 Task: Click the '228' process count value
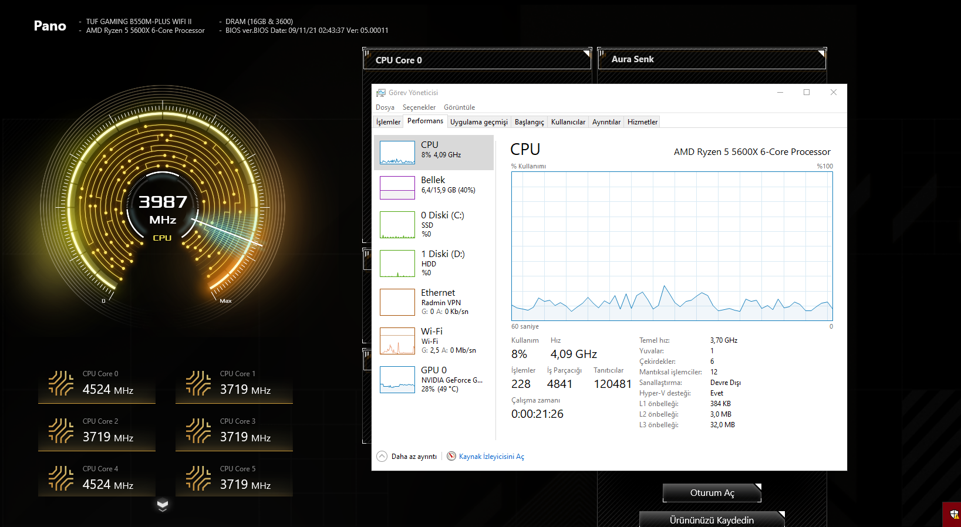521,384
